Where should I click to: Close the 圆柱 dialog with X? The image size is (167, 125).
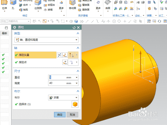(x=78, y=27)
